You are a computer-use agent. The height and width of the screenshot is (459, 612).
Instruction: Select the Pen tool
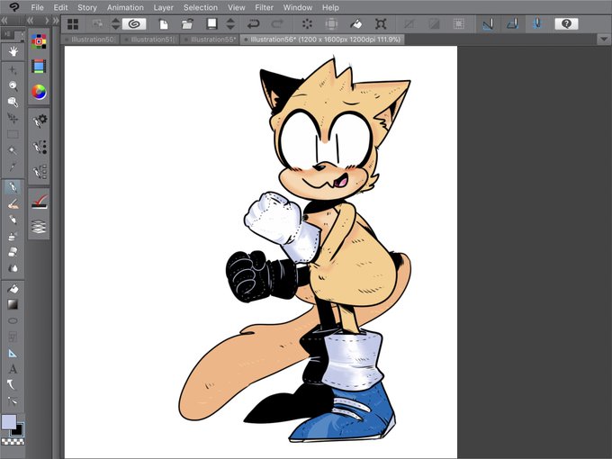pos(13,187)
